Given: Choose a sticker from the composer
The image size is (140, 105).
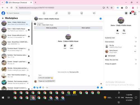Looking at the screenshot, I should [x=40, y=87].
